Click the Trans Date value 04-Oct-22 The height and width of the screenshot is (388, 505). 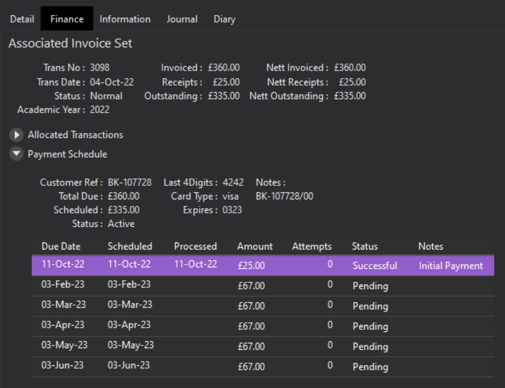112,82
